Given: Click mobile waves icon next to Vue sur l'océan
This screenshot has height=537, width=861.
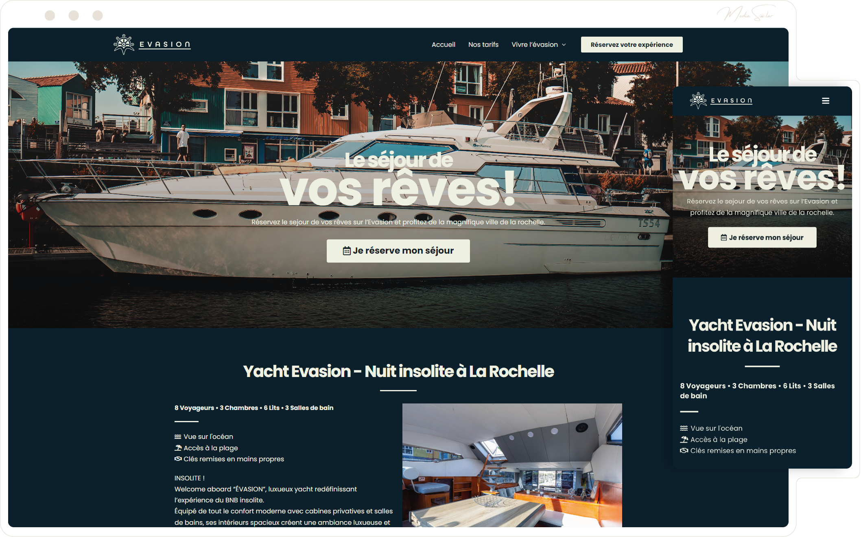Looking at the screenshot, I should point(684,428).
